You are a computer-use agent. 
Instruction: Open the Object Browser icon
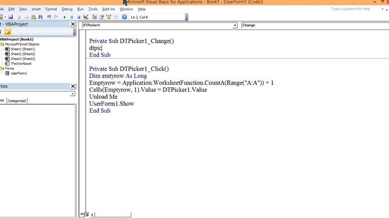[109, 17]
